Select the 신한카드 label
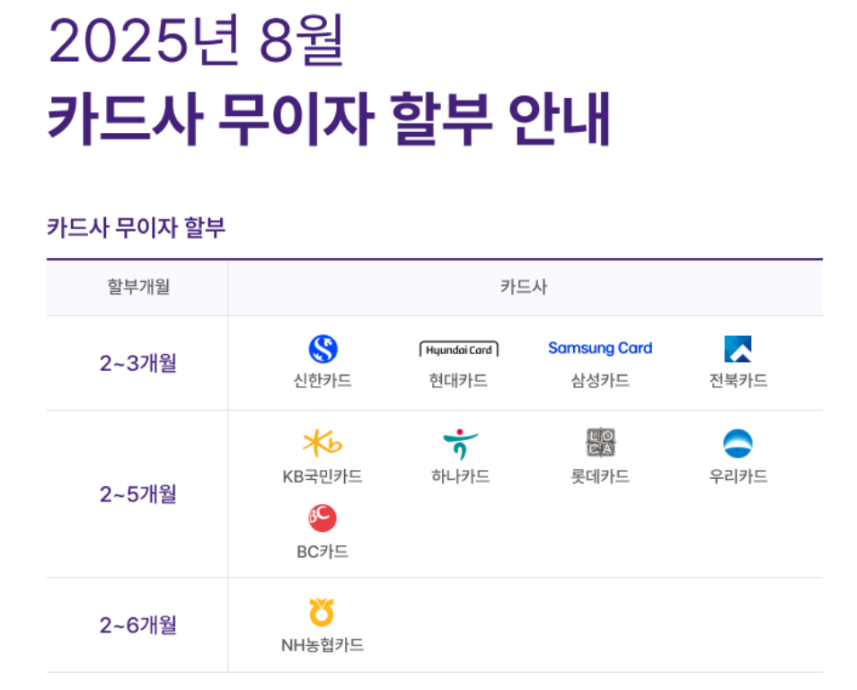This screenshot has width=857, height=690. point(322,381)
